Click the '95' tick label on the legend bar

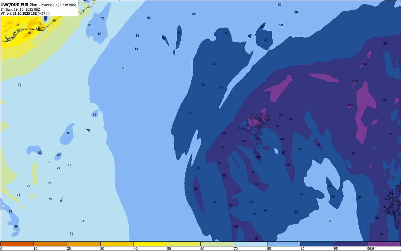[336, 248]
